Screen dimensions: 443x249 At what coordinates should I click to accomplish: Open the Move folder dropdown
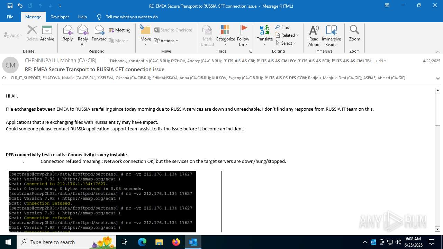click(146, 36)
